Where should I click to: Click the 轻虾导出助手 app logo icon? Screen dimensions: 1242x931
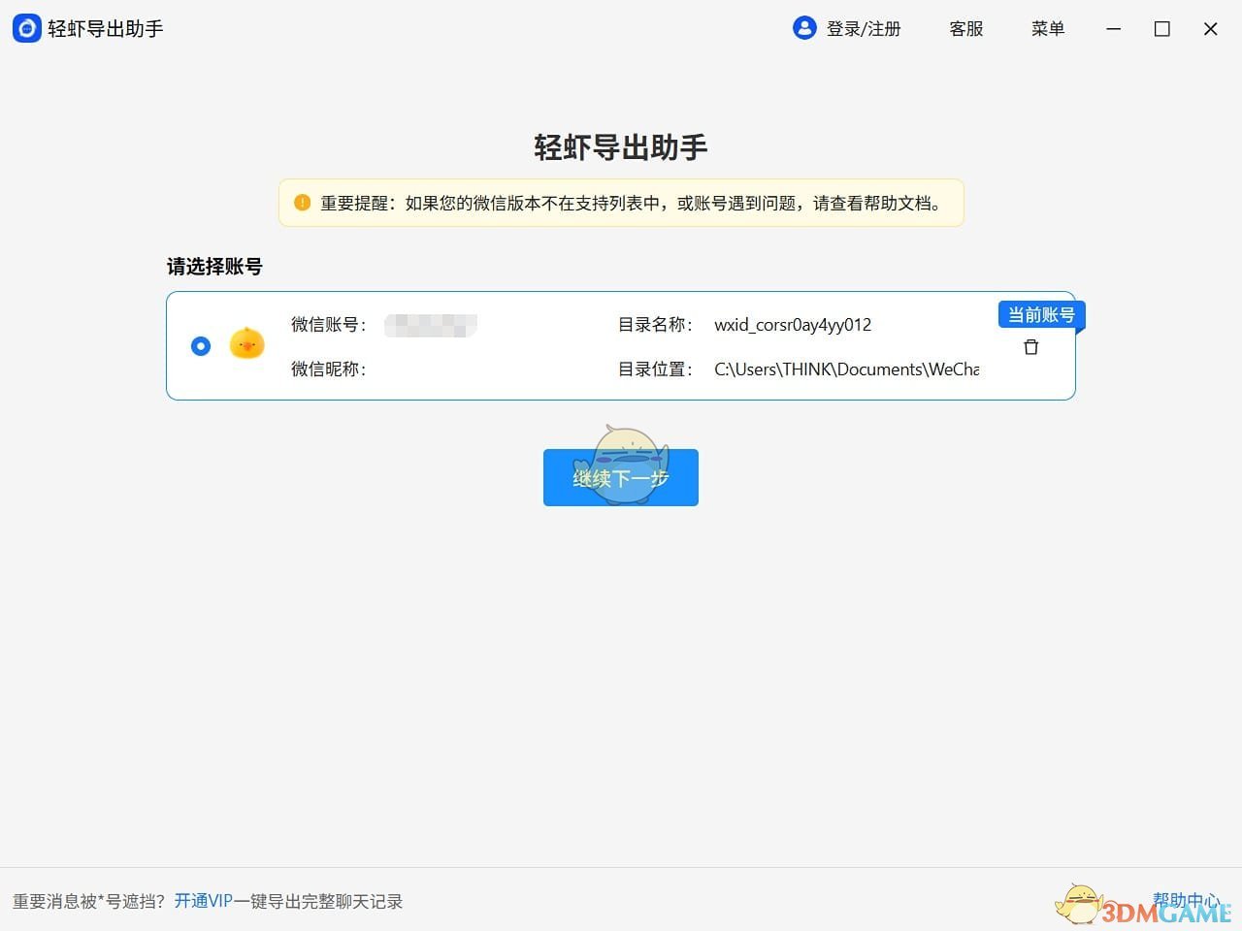point(26,28)
